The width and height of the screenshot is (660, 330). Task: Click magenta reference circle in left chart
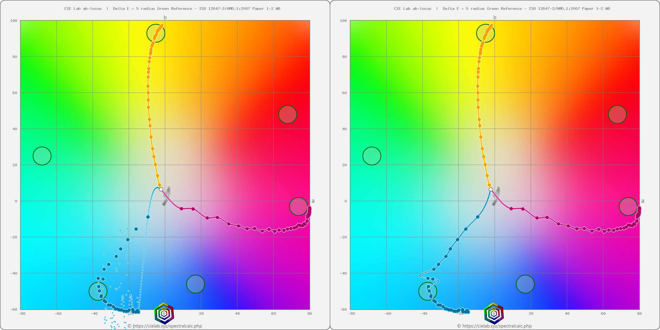click(x=299, y=207)
